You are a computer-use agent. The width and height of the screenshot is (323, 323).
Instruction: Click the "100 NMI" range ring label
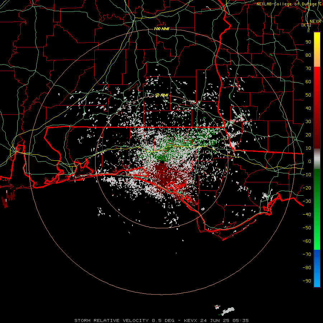pyautogui.click(x=162, y=29)
